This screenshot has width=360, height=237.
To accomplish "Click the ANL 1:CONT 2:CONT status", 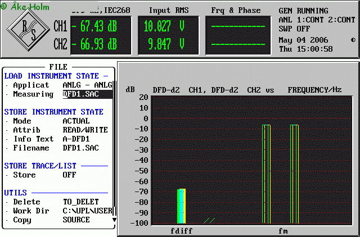I will [x=317, y=20].
